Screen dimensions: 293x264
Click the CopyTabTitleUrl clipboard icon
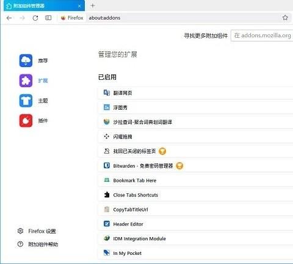(x=107, y=209)
